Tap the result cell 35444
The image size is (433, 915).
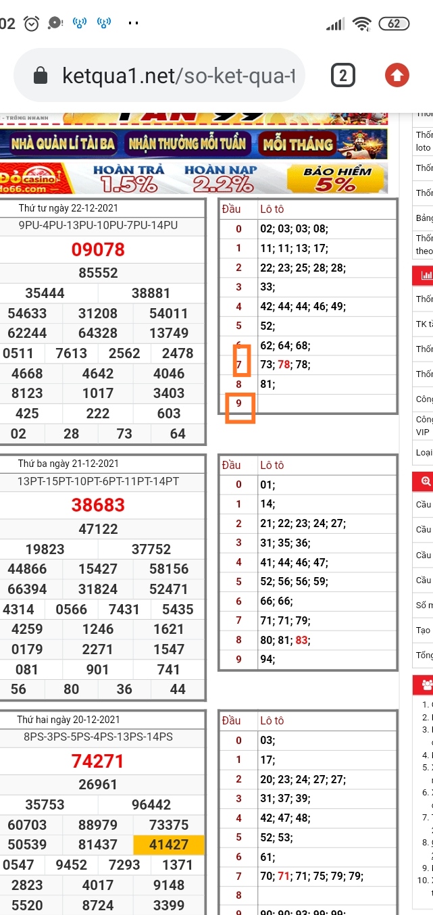[45, 293]
